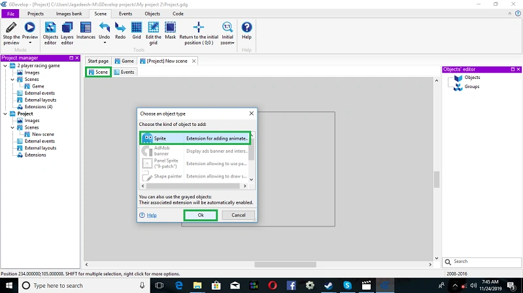This screenshot has height=293, width=523.
Task: Click scene horizontal scrollbar thumb
Action: click(x=285, y=264)
